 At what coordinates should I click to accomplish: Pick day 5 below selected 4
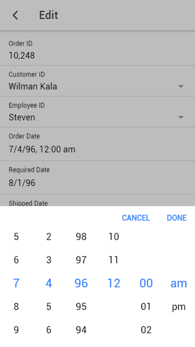49,307
